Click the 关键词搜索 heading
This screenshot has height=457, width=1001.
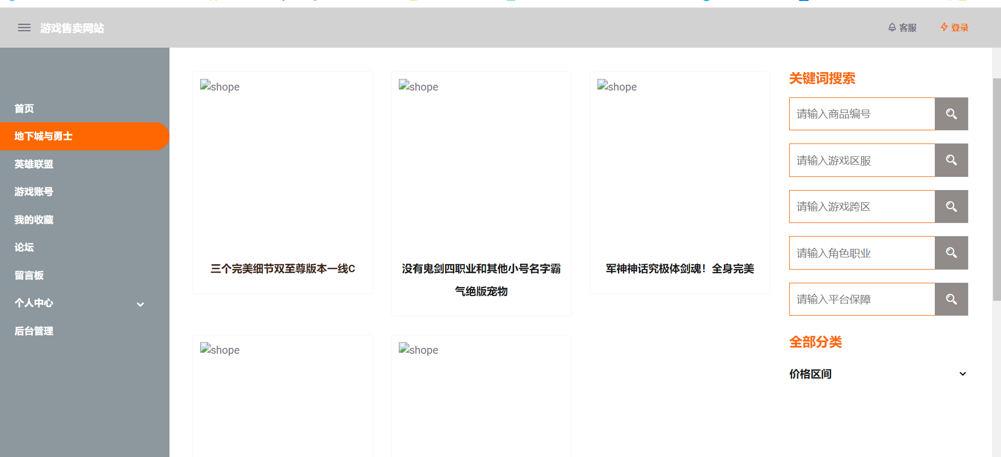[822, 78]
